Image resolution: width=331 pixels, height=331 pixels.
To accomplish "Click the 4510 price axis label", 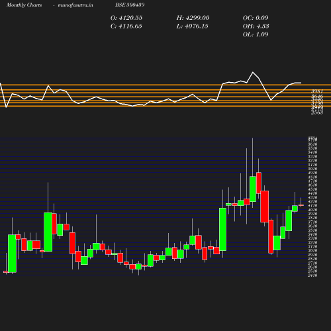I will [x=312, y=189].
